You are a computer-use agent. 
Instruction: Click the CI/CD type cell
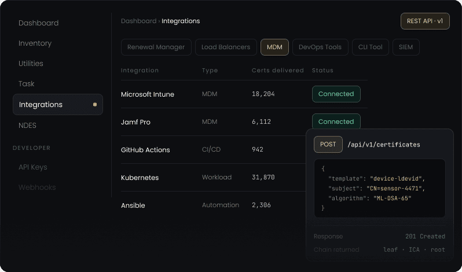[211, 149]
